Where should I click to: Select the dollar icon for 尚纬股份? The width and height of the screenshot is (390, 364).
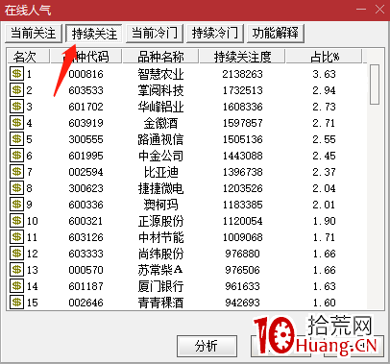click(x=16, y=254)
